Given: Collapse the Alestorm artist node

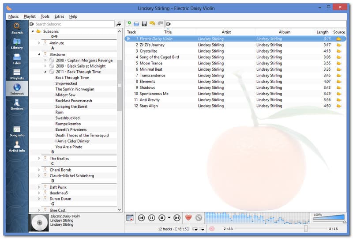Looking at the screenshot, I should [x=39, y=54].
